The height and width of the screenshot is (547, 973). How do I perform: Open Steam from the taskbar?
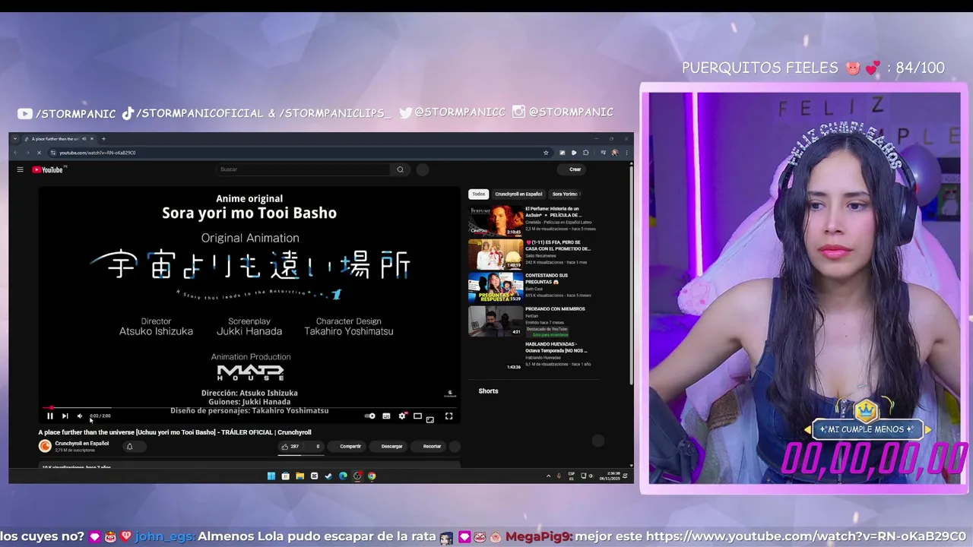click(x=328, y=476)
